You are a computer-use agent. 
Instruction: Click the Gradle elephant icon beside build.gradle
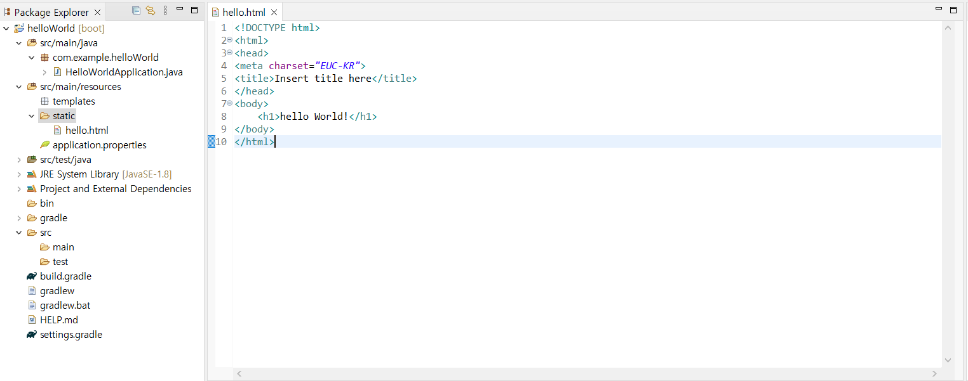[x=30, y=276]
